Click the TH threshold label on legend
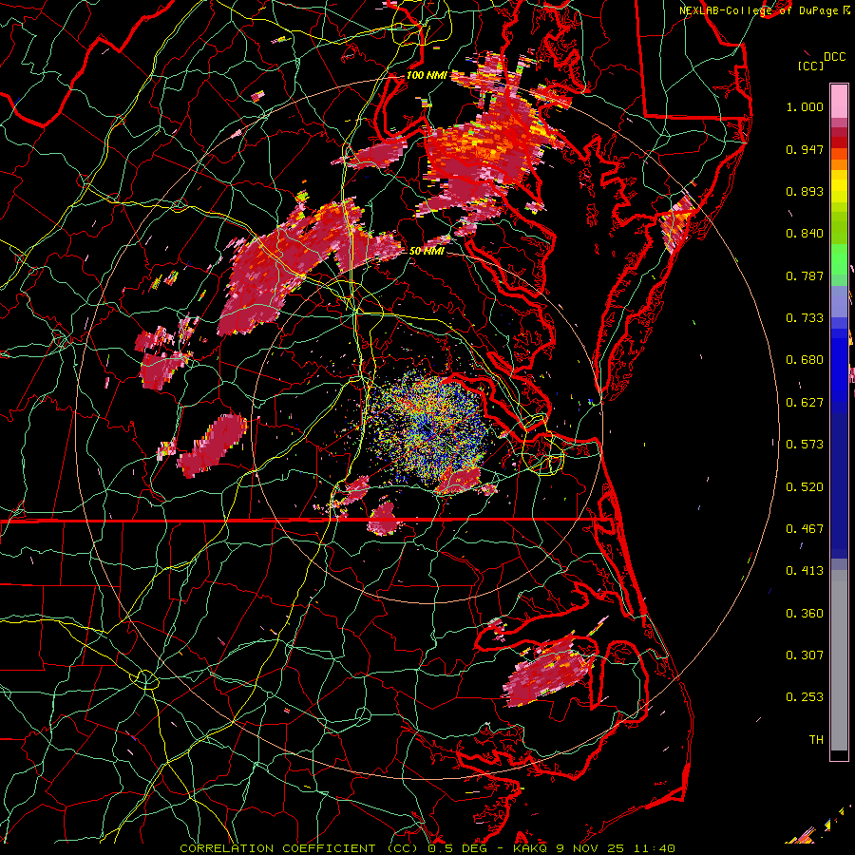Image resolution: width=855 pixels, height=855 pixels. 816,740
